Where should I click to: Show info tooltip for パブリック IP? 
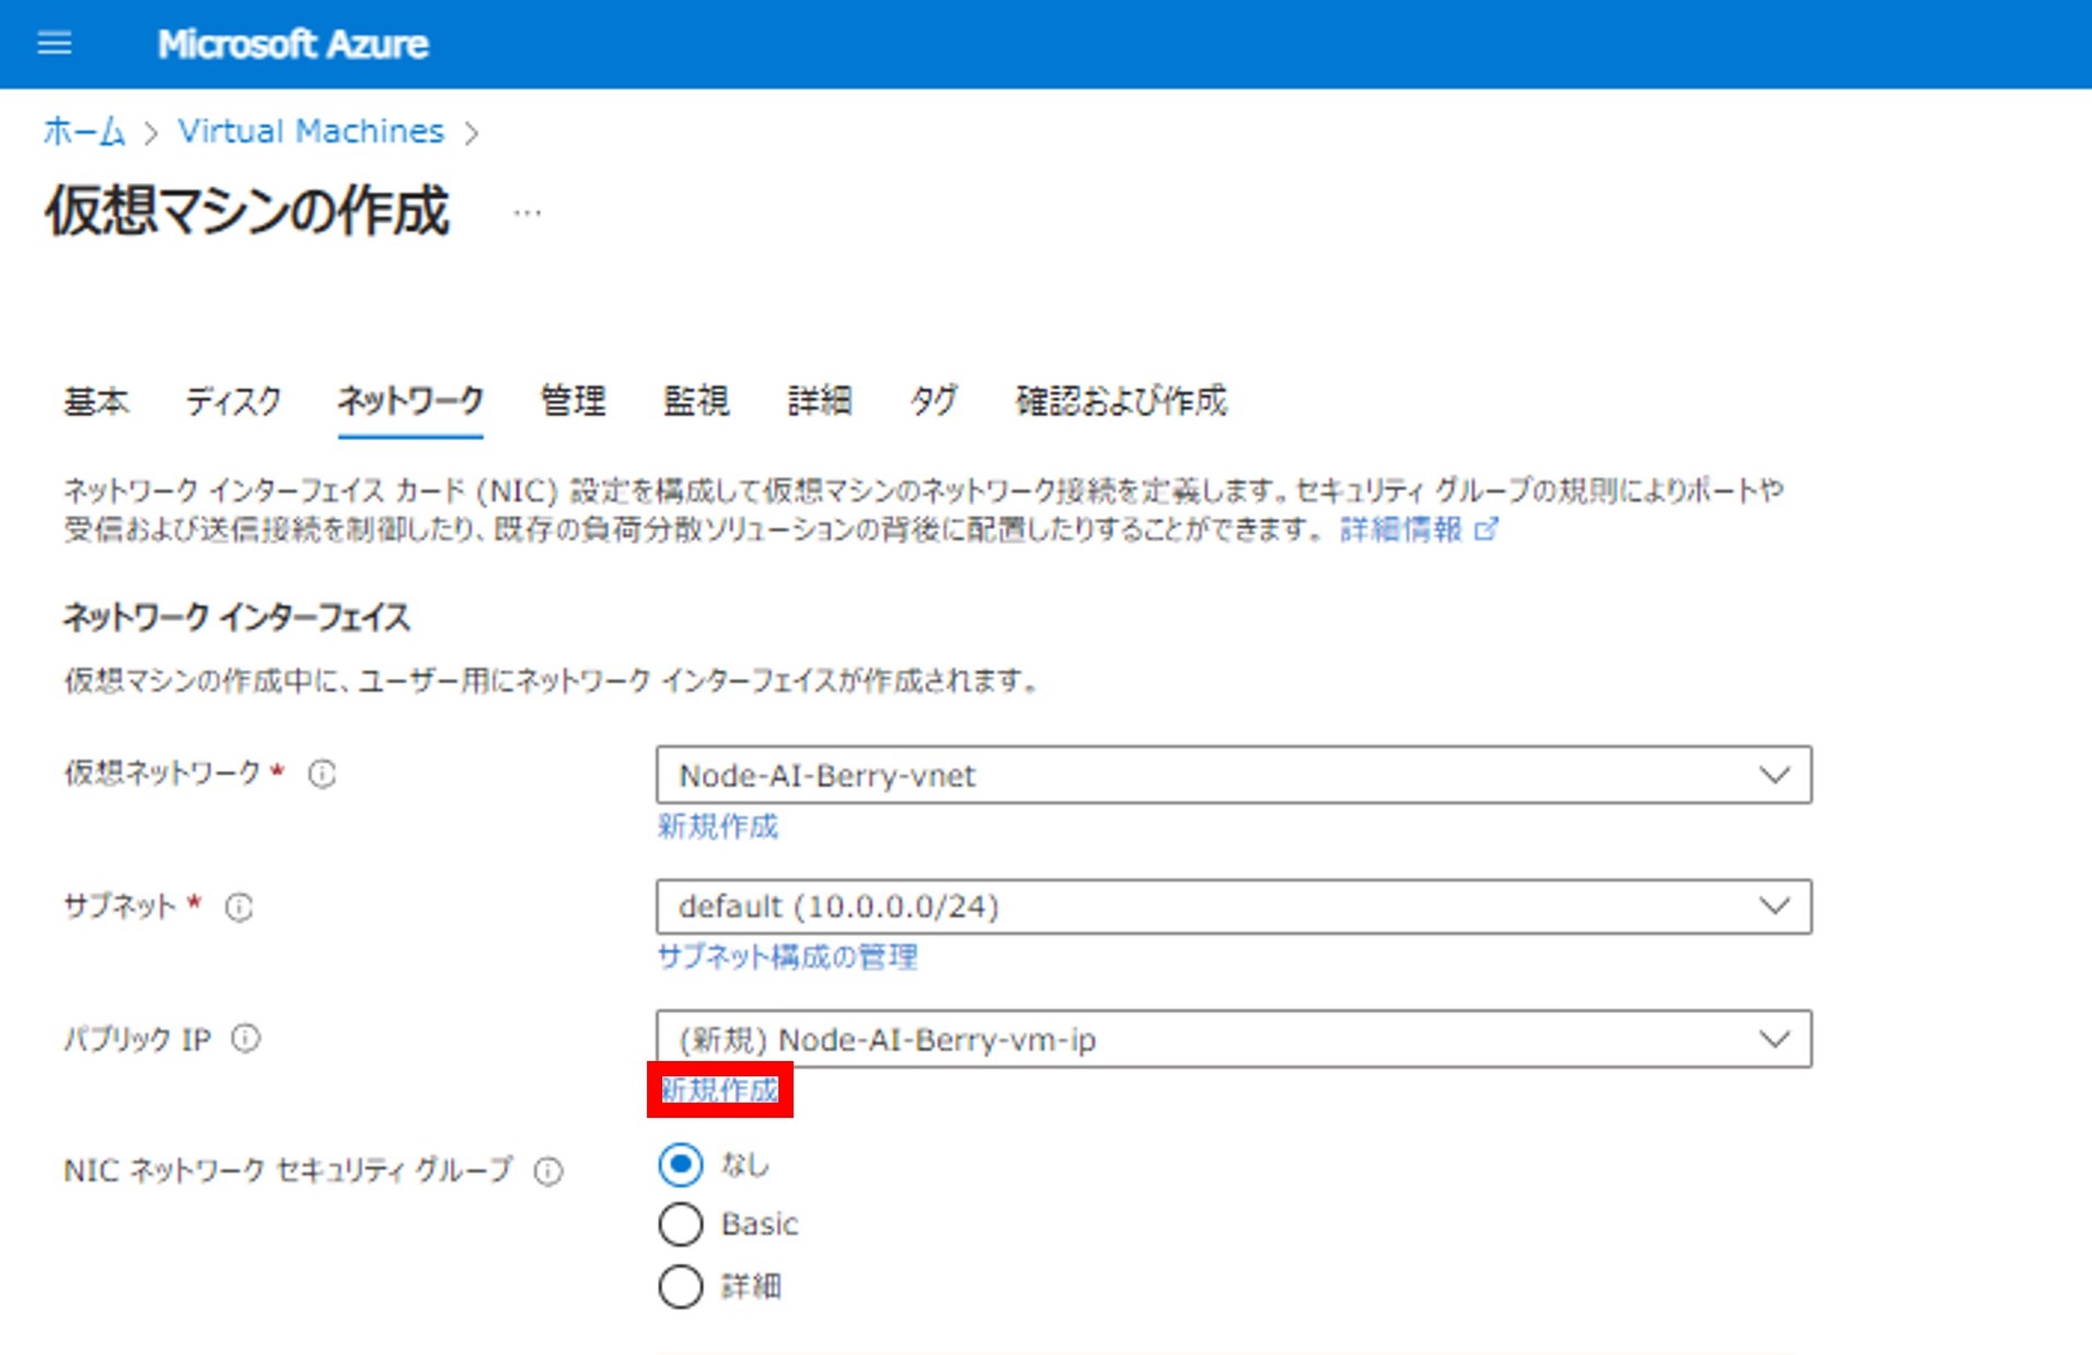pos(245,1038)
